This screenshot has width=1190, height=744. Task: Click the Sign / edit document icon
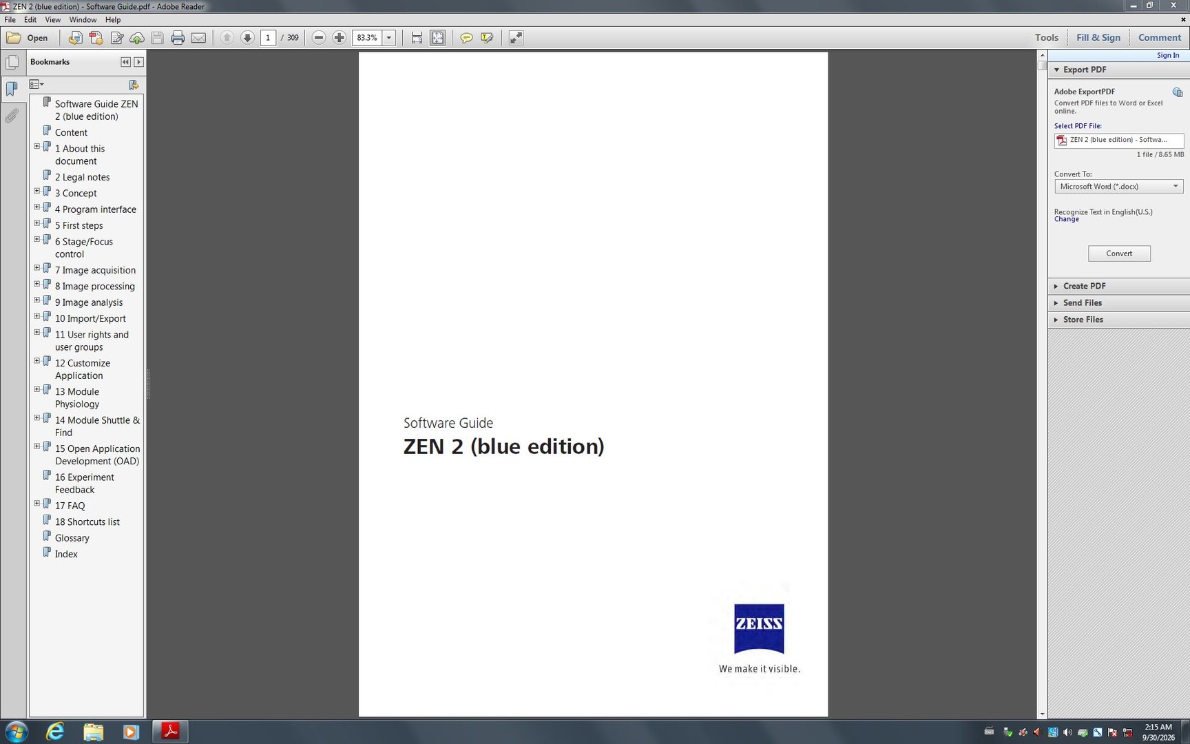coord(117,38)
